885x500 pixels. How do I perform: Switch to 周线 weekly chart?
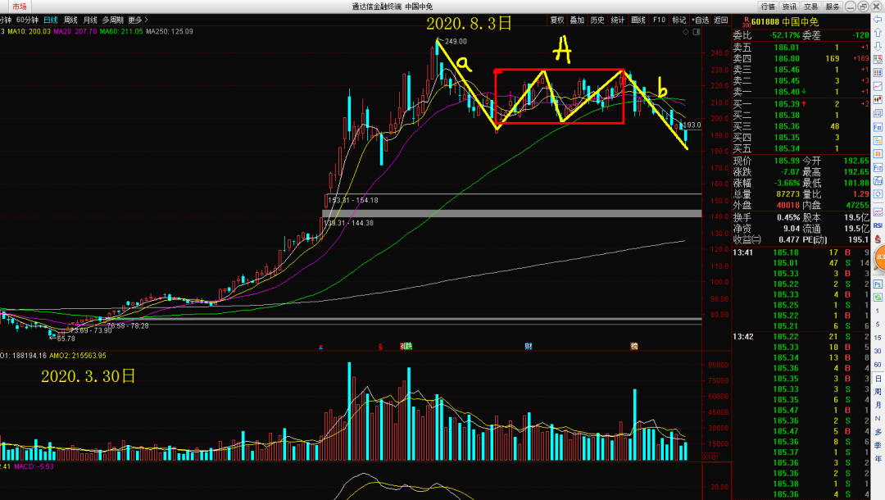click(x=70, y=20)
